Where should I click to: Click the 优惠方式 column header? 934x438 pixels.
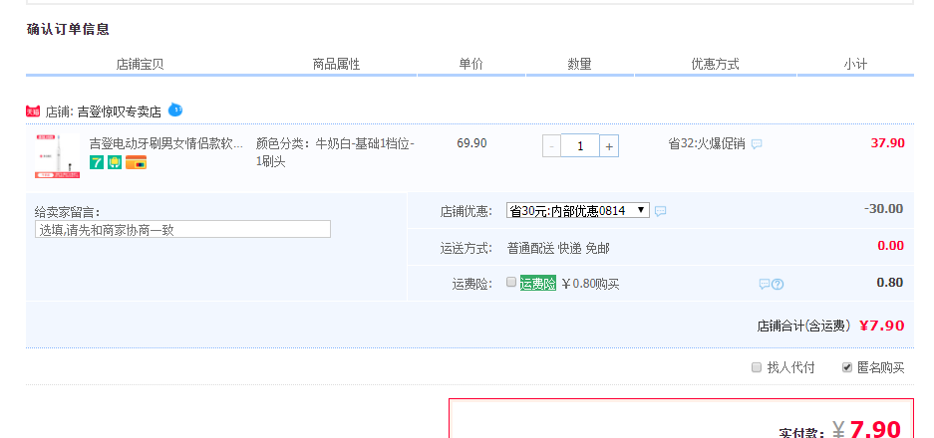pos(716,65)
